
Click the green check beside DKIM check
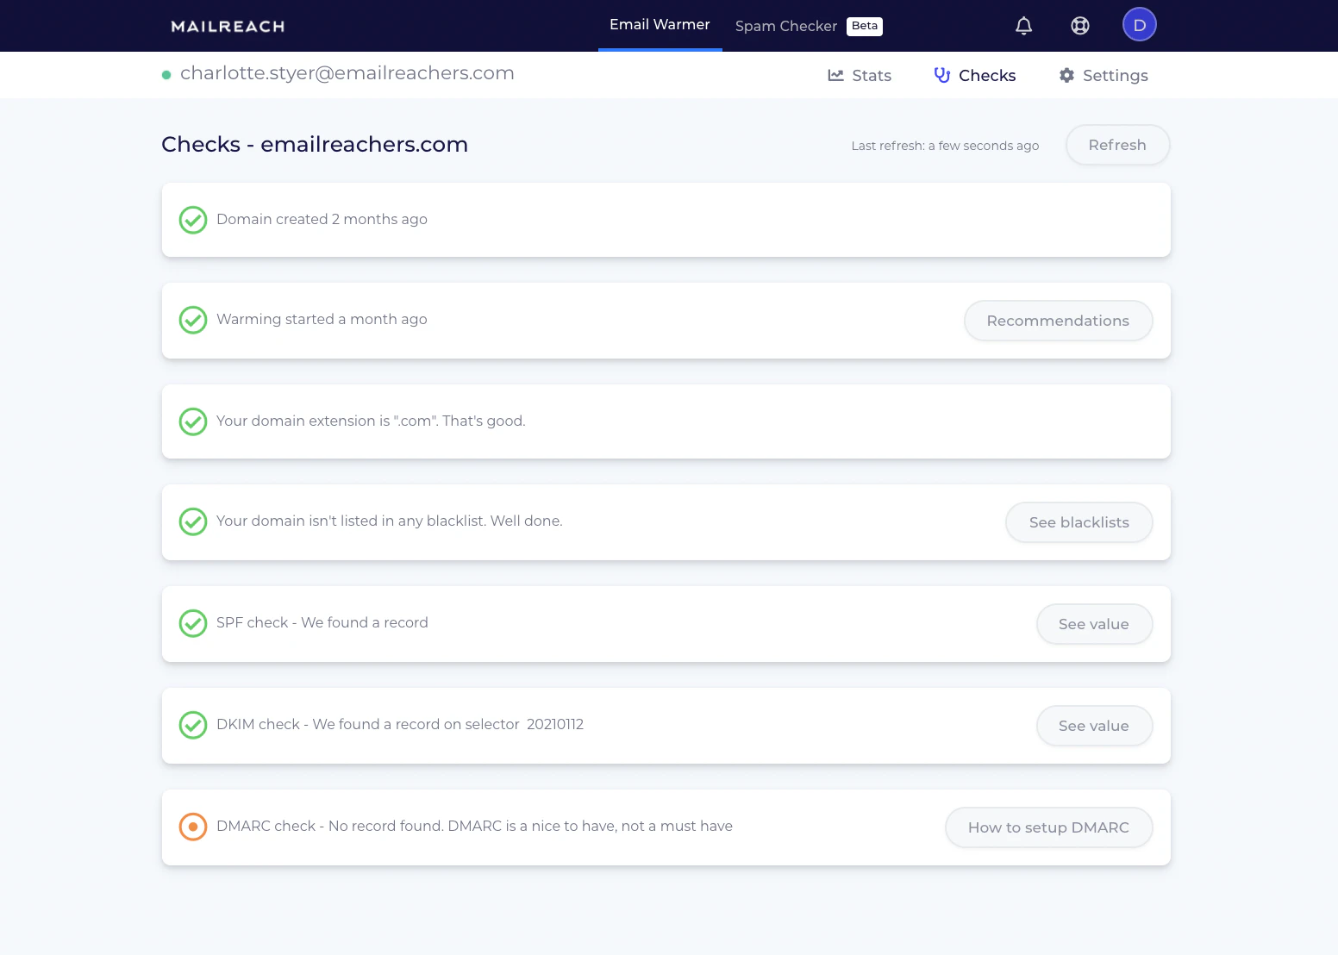coord(193,725)
